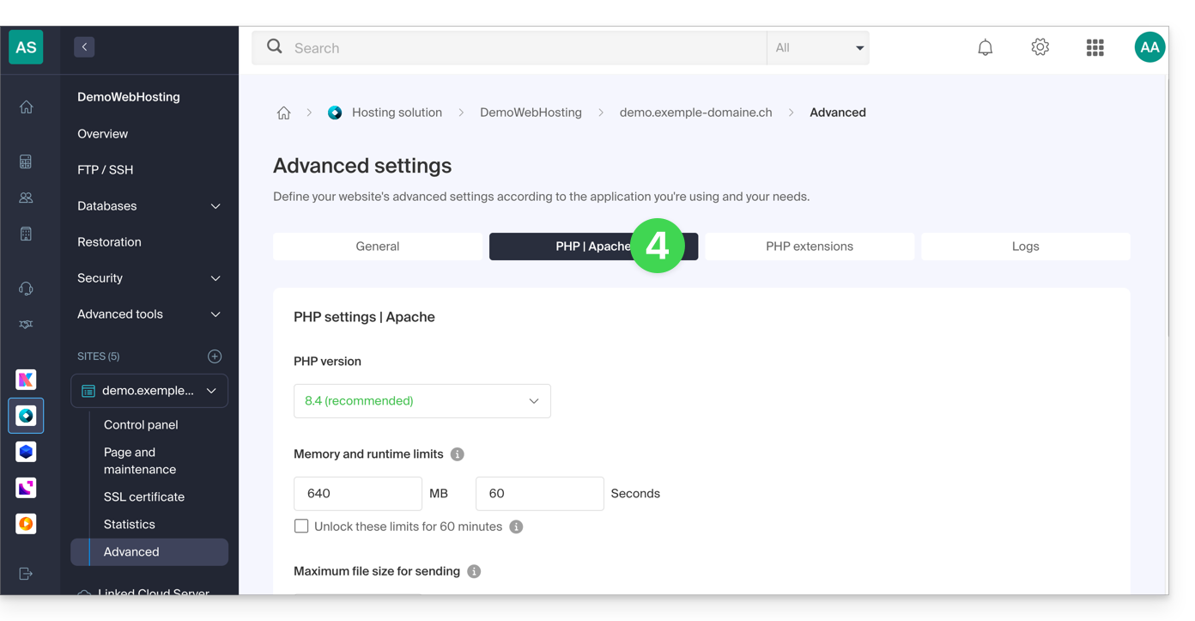Switch to the Logs tab
Screen dimensions: 1195x621
[x=1025, y=247]
